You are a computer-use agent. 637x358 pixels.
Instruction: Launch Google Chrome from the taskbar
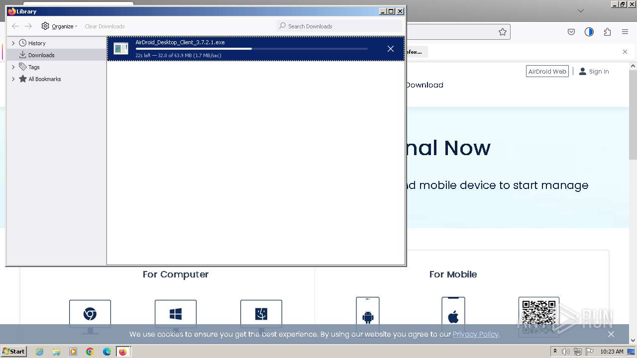tap(90, 352)
